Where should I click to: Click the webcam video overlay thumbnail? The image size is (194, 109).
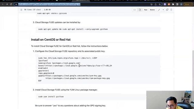point(170,100)
